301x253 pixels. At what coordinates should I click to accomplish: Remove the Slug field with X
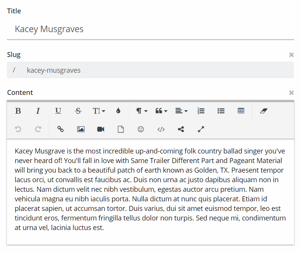(291, 55)
